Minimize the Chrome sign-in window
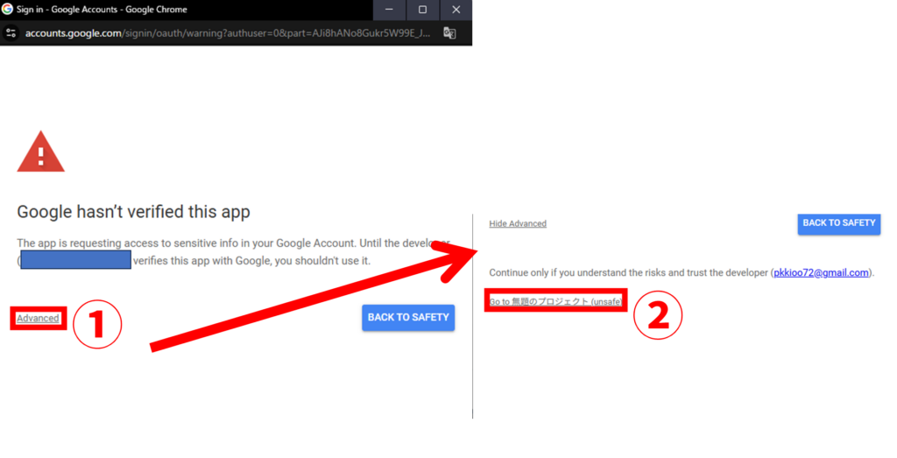This screenshot has height=458, width=897. point(389,10)
